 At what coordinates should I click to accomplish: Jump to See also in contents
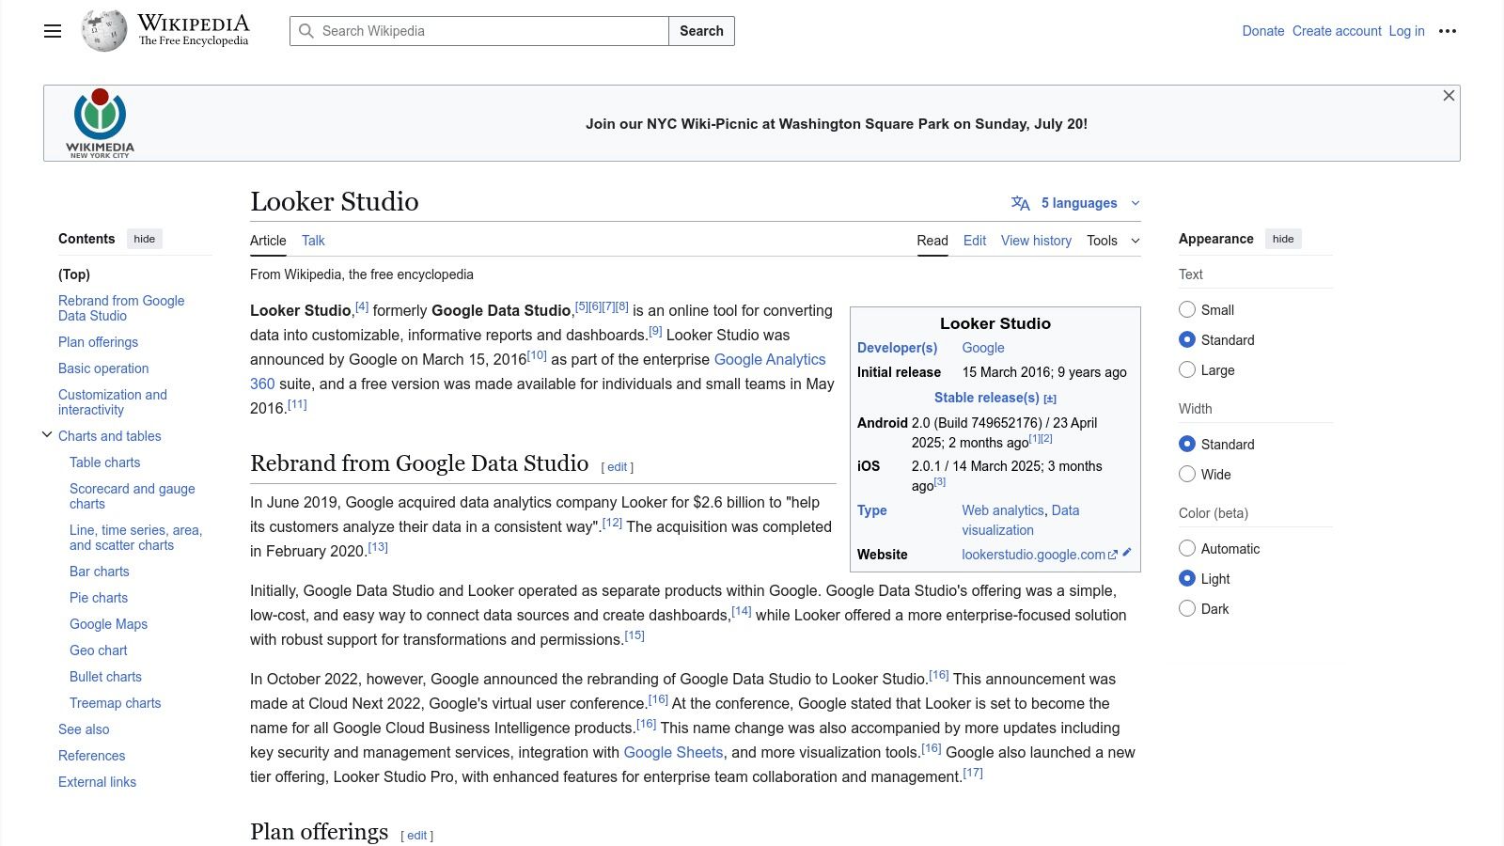tap(84, 729)
